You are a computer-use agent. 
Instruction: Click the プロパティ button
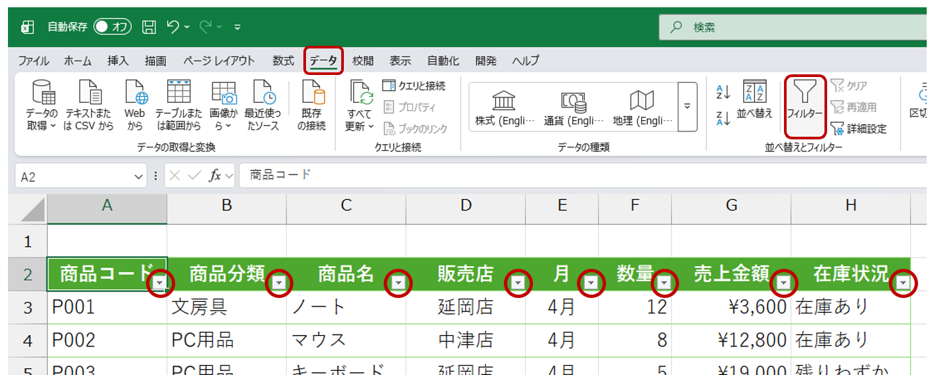point(410,107)
